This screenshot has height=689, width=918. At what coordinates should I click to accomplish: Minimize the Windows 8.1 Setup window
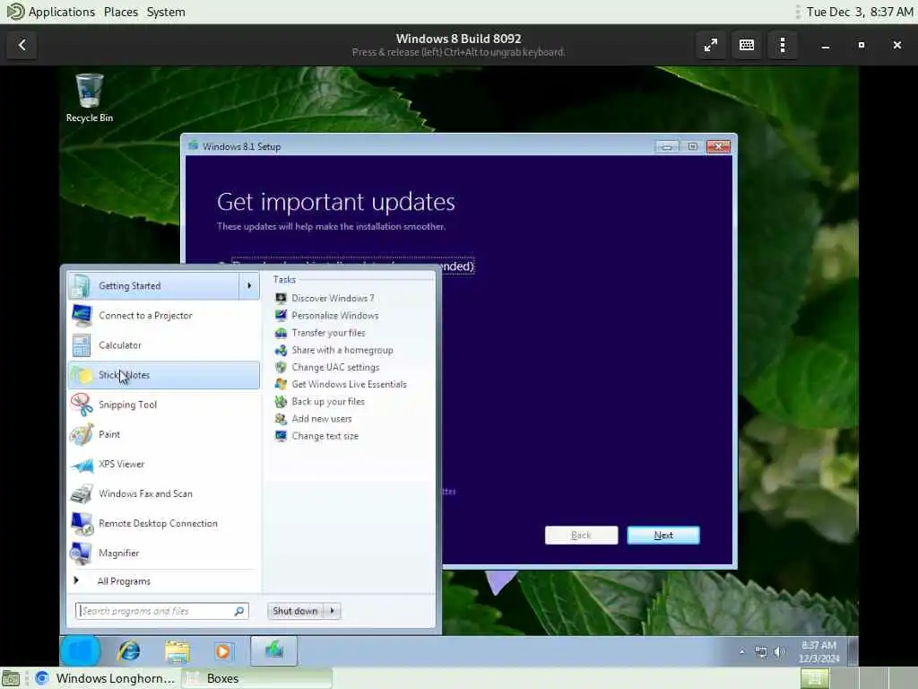click(x=667, y=146)
